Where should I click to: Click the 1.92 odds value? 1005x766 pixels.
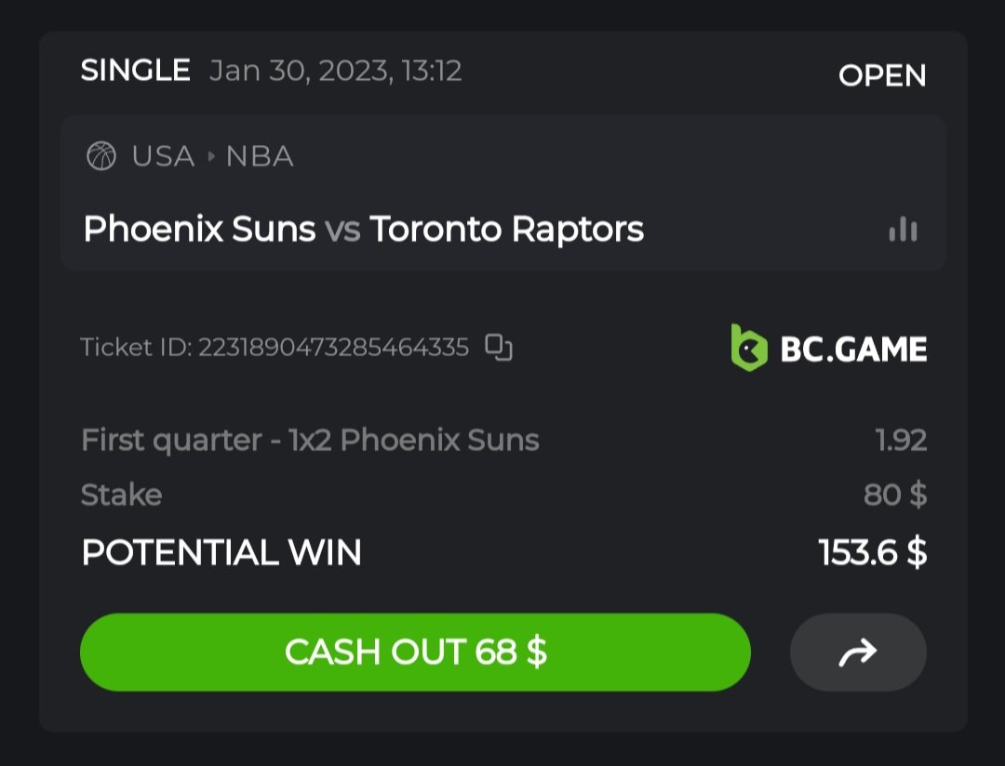point(901,440)
